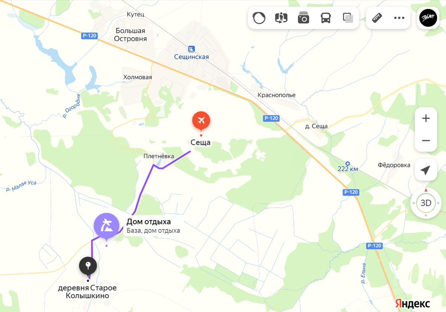Open the map layers switcher

(348, 18)
